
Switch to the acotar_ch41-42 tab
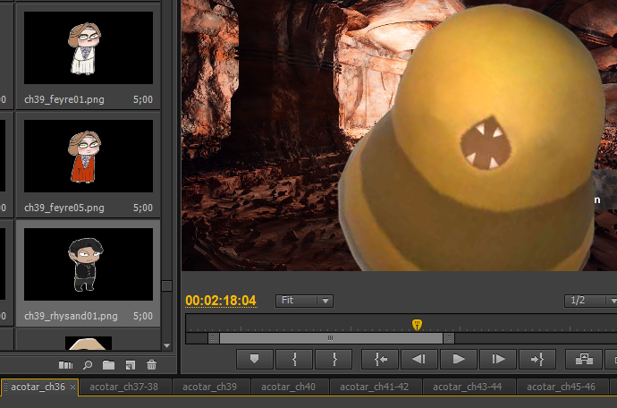374,387
